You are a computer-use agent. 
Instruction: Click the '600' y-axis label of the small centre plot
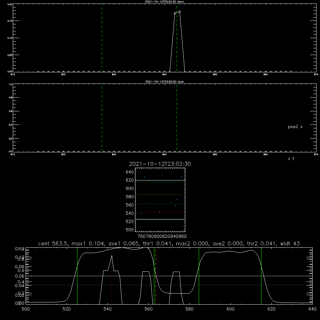[130, 188]
